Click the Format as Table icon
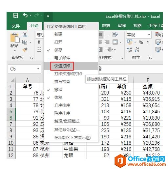Image resolution: width=168 pixels, height=170 pixels. [158, 42]
